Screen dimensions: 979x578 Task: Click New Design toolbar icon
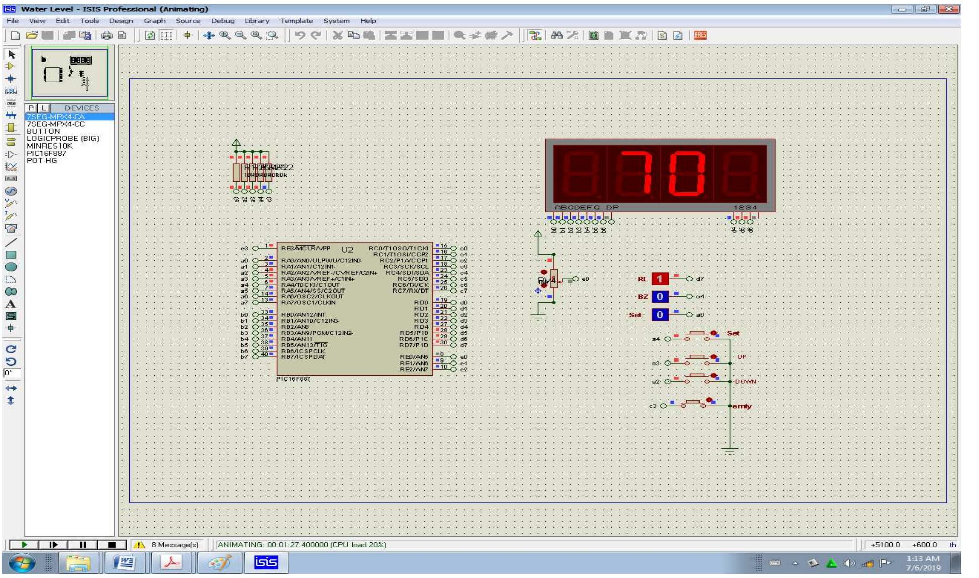click(16, 35)
